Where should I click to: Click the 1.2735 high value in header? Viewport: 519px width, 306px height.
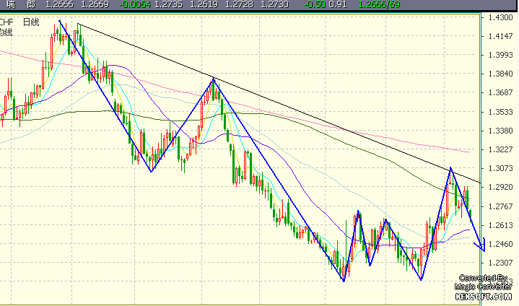click(168, 4)
